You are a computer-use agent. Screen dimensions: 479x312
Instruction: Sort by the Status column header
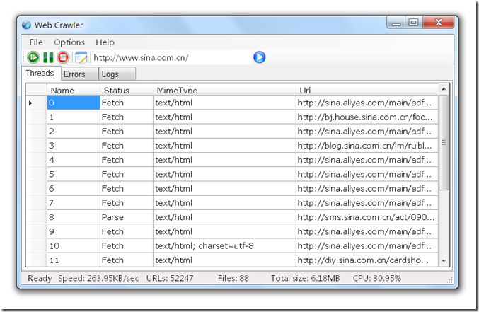point(127,90)
